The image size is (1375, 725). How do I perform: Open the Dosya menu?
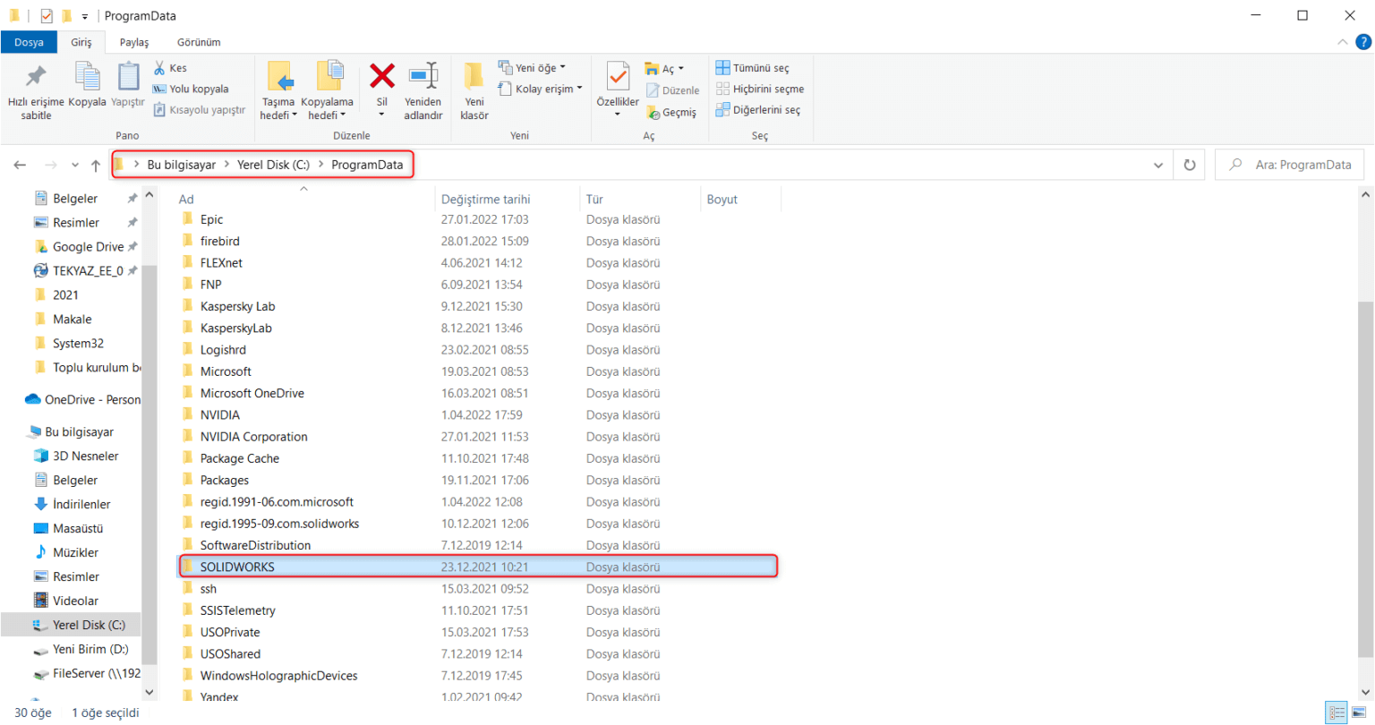[29, 42]
